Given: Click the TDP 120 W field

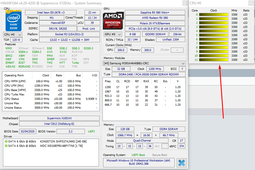Looking at the screenshot, I should [x=16, y=40].
